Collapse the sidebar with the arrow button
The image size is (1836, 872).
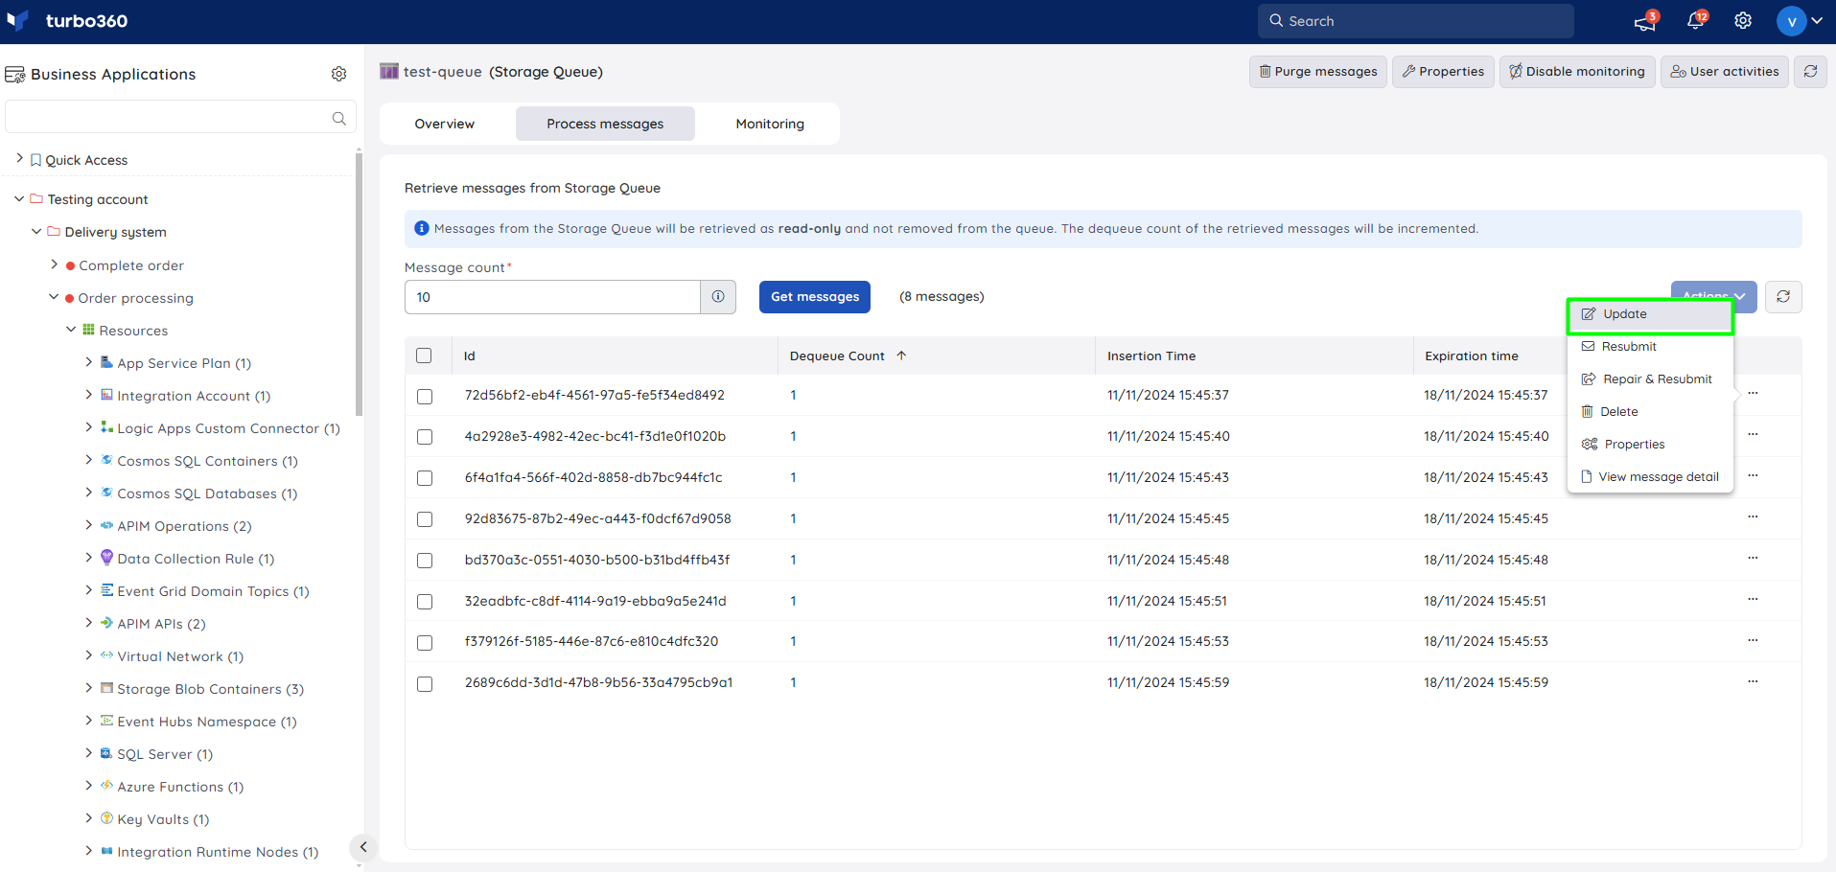point(363,847)
